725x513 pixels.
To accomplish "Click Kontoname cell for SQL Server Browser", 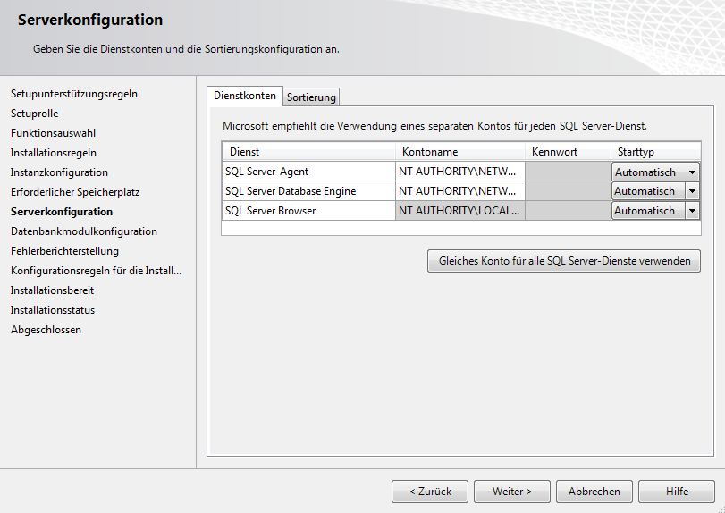I will coord(460,210).
